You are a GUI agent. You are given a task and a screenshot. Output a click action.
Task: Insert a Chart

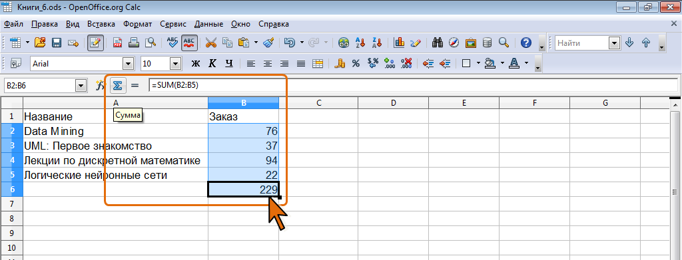399,43
